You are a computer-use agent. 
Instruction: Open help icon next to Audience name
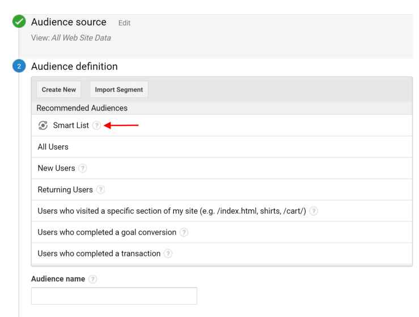tap(92, 279)
